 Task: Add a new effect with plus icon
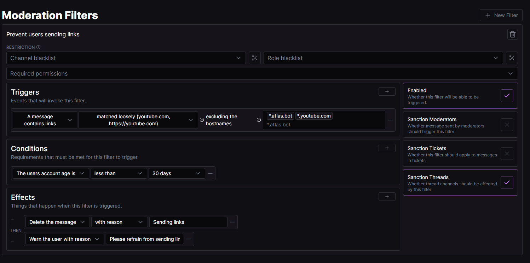387,197
